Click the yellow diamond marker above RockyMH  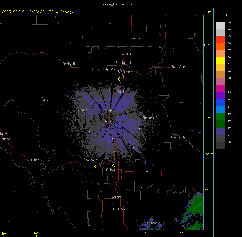70,57
